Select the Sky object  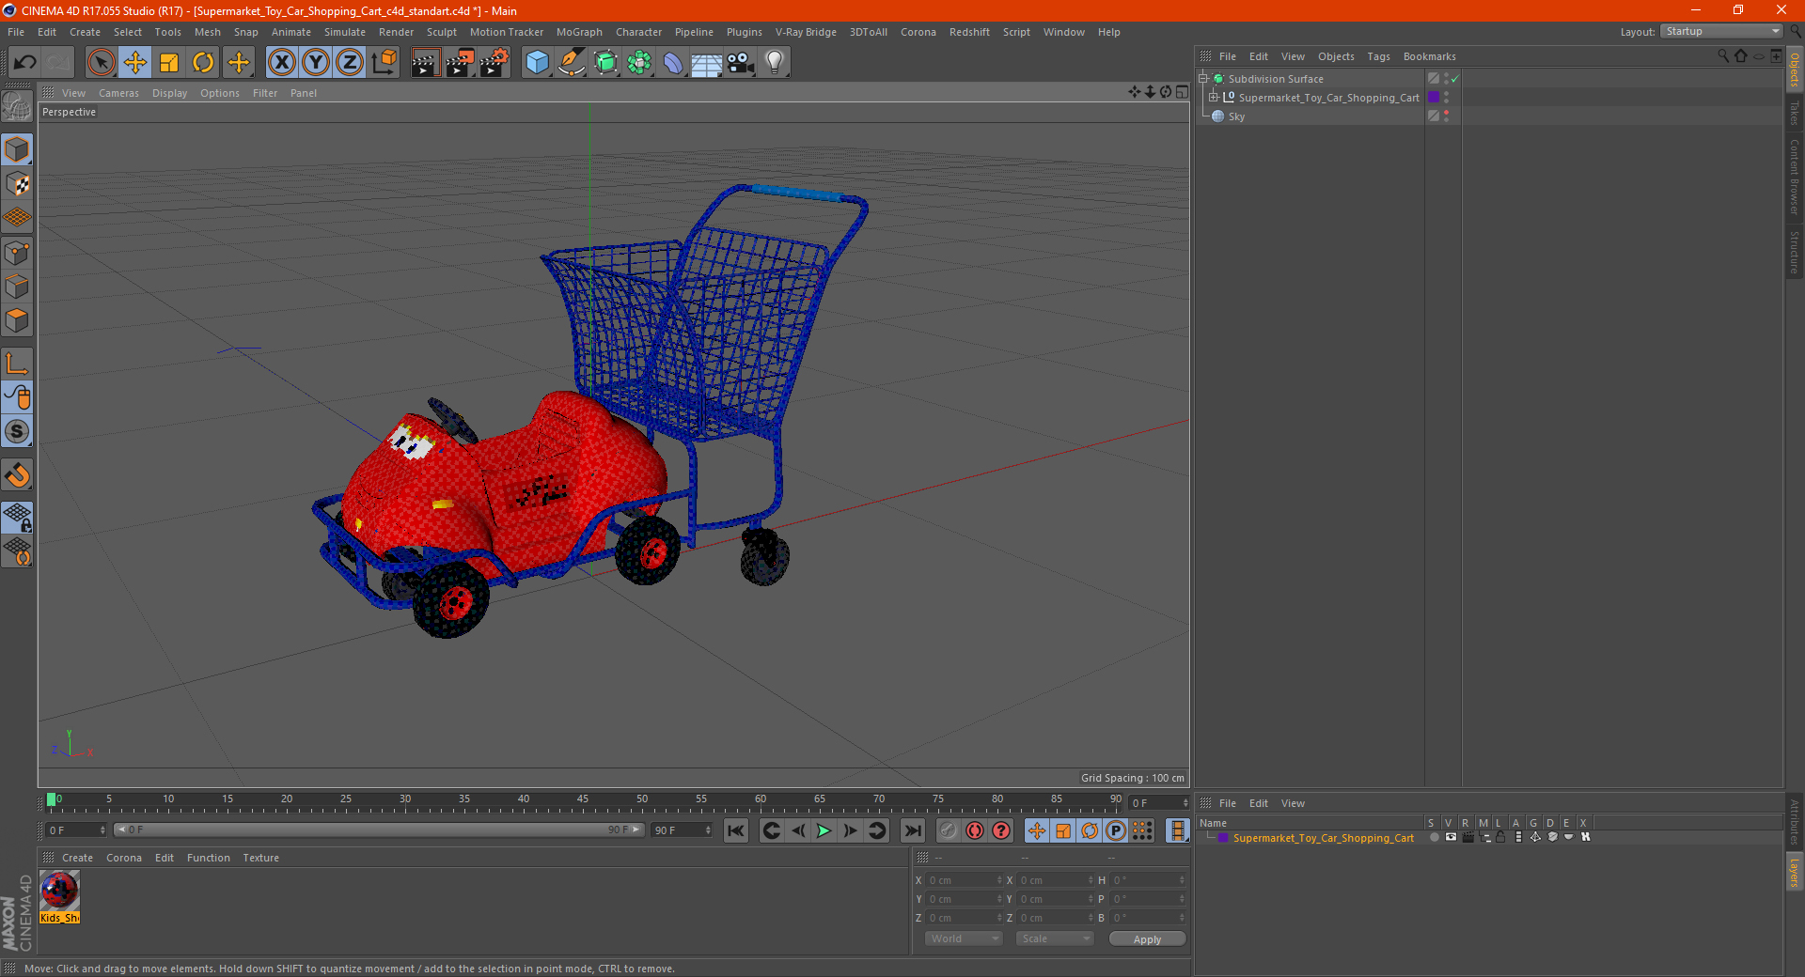(x=1235, y=116)
